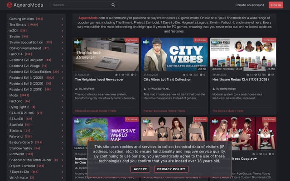Image resolution: width=290 pixels, height=181 pixels.
Task: Open City Vibes Lot Trait Collection title
Action: (x=167, y=80)
